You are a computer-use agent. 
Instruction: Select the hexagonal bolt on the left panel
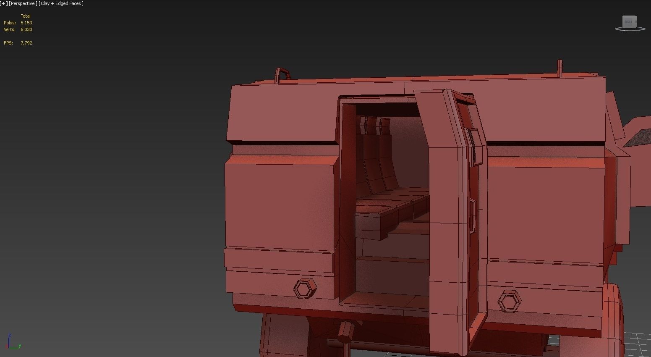pos(304,287)
